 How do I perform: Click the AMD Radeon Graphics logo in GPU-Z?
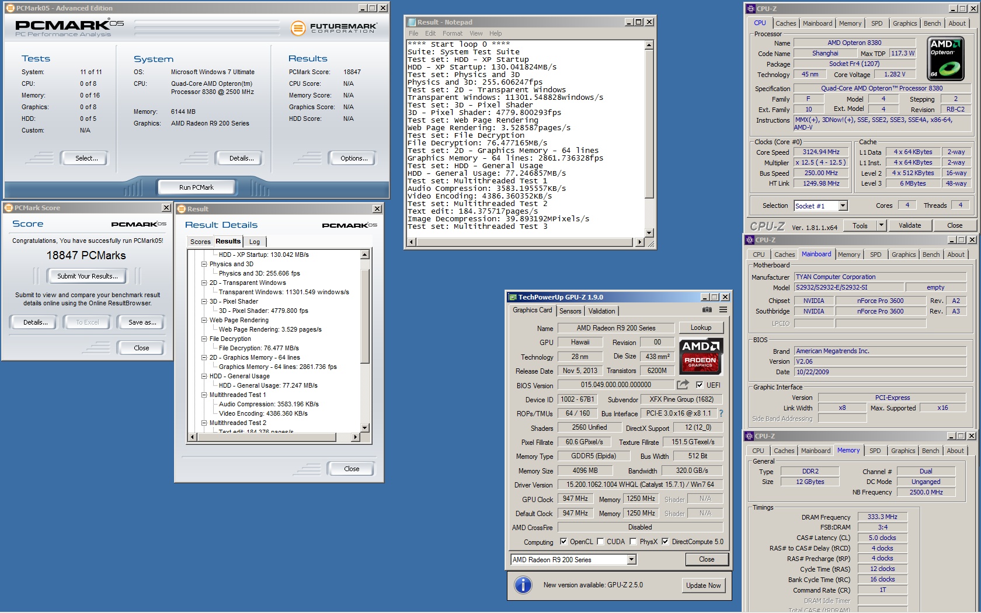point(701,356)
